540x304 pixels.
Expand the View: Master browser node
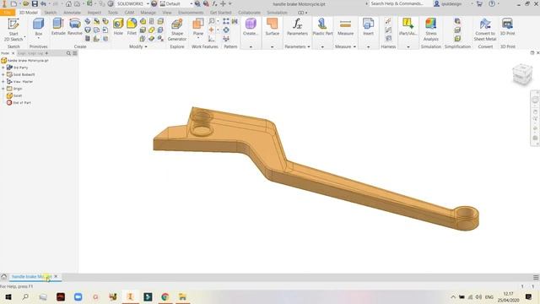click(x=3, y=82)
